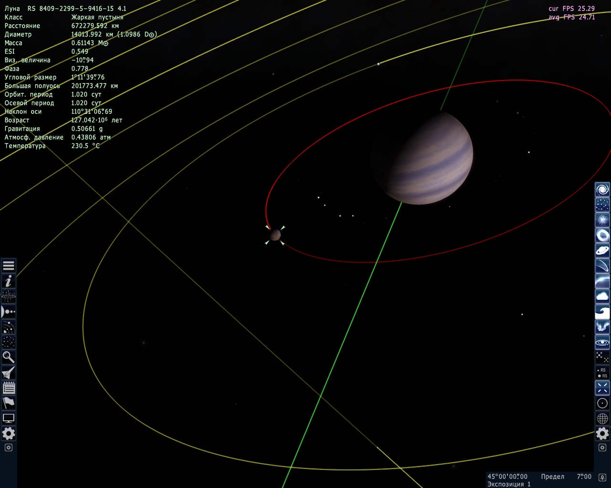Open the object info panel icon
The height and width of the screenshot is (488, 611).
[9, 281]
